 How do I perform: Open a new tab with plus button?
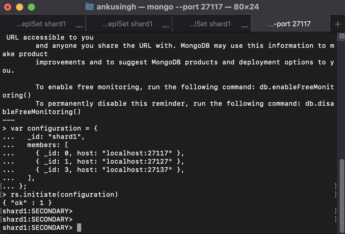click(x=338, y=24)
